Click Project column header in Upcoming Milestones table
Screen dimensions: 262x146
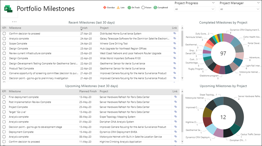tap(104, 91)
